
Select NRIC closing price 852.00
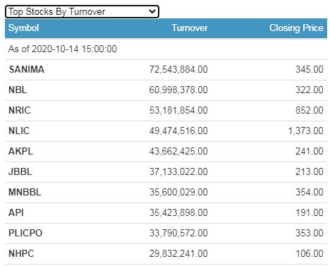(310, 110)
